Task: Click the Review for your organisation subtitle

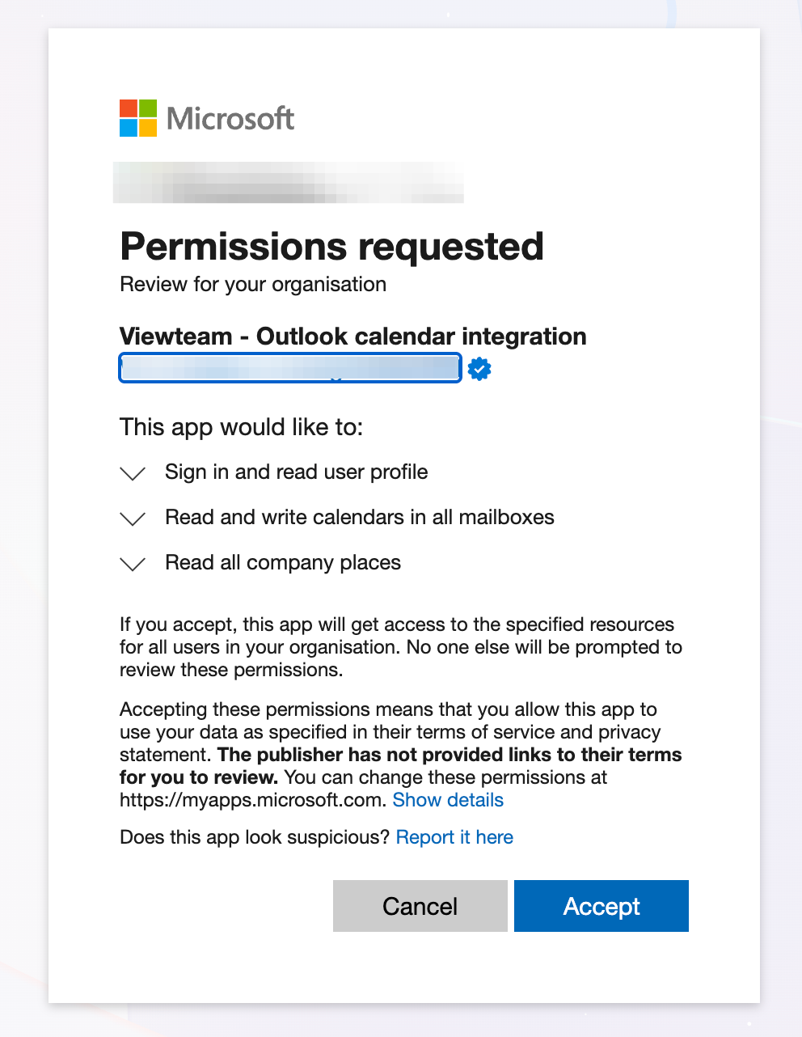Action: pos(253,284)
